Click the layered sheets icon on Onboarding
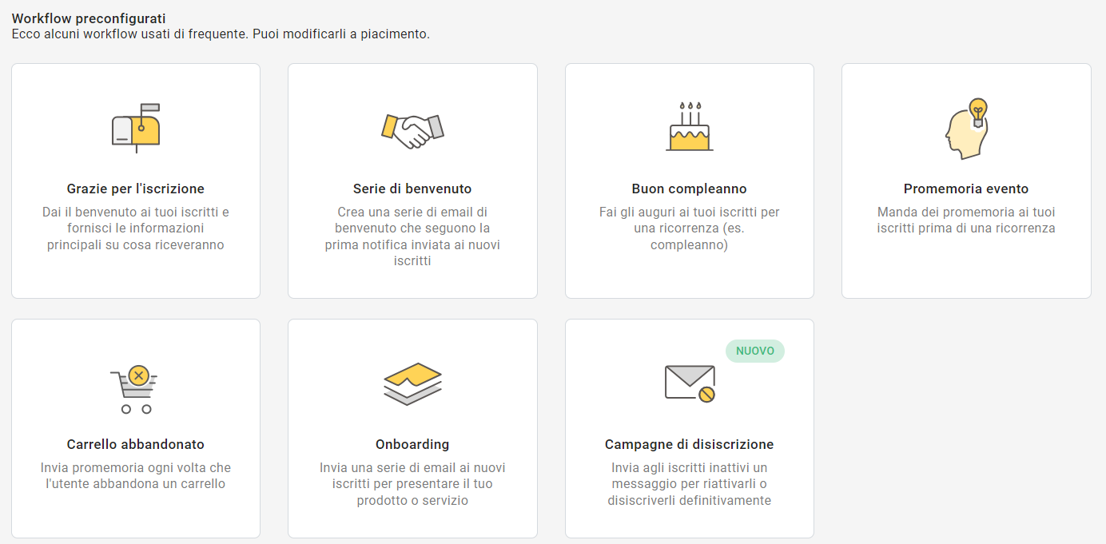 pyautogui.click(x=412, y=383)
